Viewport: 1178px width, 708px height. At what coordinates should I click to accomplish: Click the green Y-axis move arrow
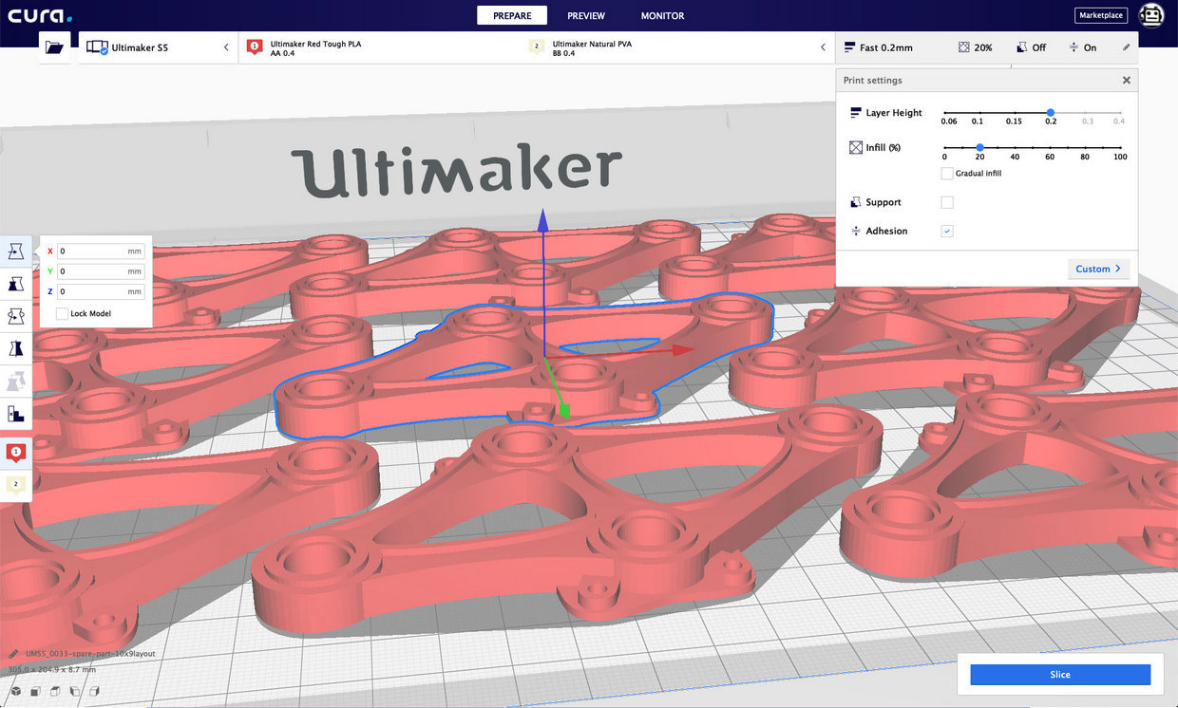[x=564, y=410]
